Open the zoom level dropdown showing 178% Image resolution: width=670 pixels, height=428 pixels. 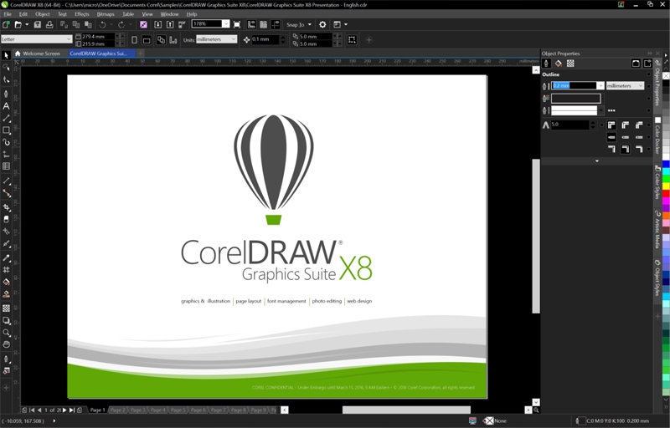coord(225,24)
